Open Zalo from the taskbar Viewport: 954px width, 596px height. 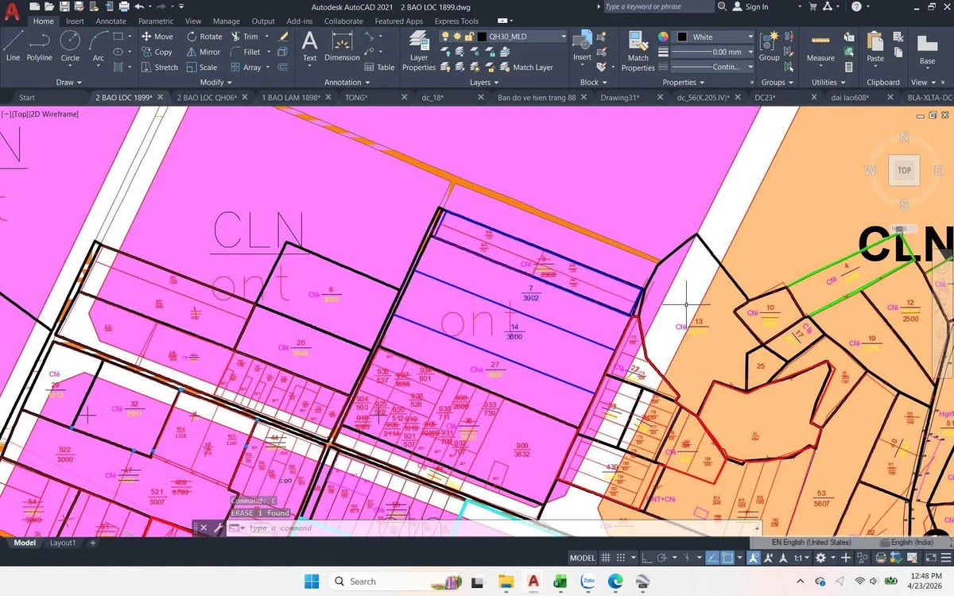tap(588, 581)
